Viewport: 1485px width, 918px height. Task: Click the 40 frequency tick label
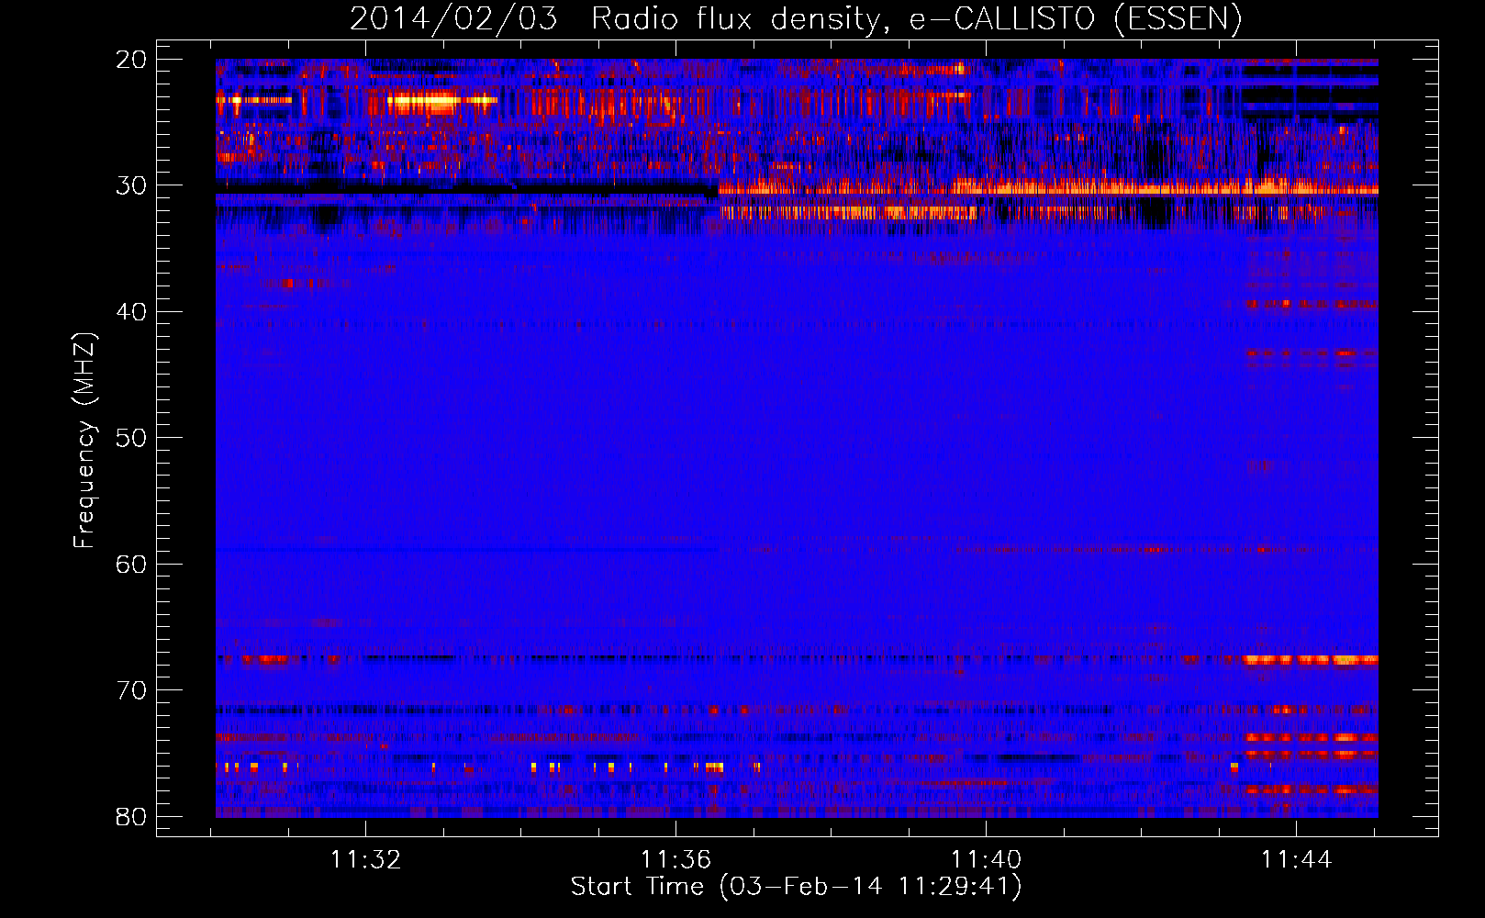(x=131, y=312)
